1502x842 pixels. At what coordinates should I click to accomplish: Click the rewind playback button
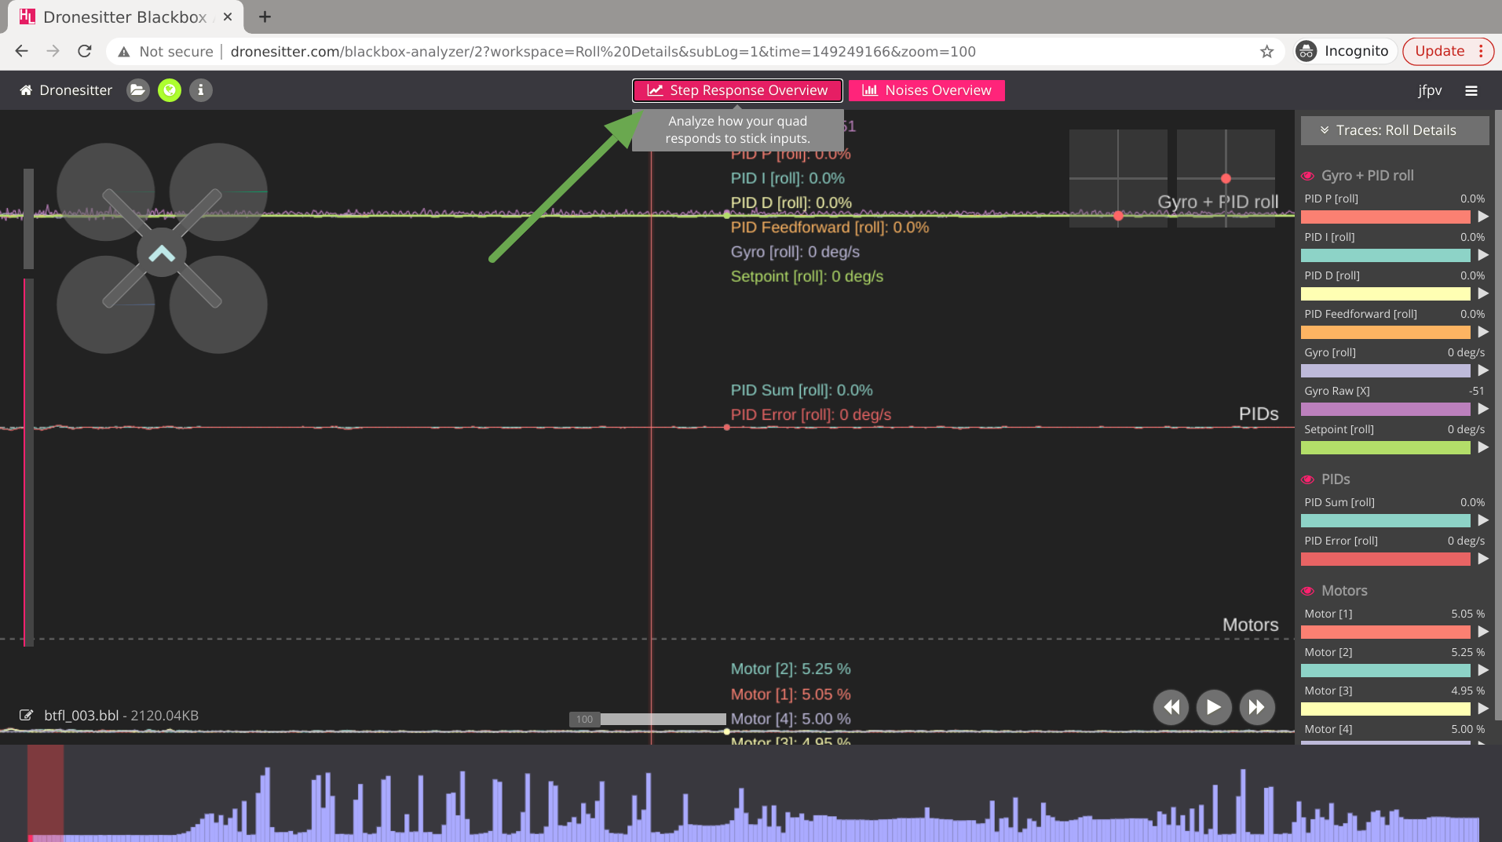tap(1171, 707)
